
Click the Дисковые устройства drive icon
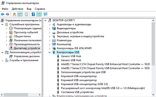54,33
